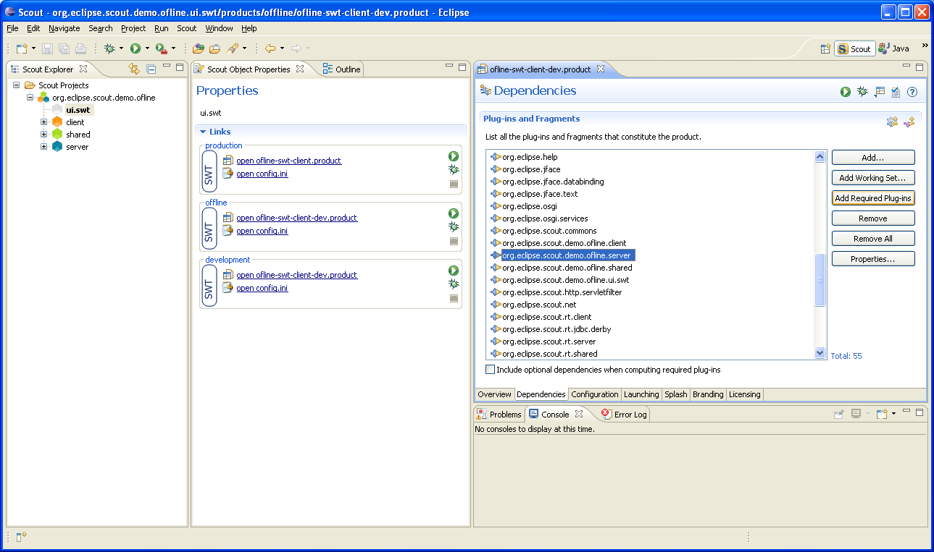Open Help icon in Dependencies header
This screenshot has width=934, height=552.
coord(912,92)
